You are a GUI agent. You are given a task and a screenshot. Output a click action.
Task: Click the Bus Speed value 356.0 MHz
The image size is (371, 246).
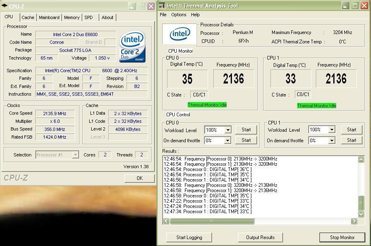click(x=55, y=129)
